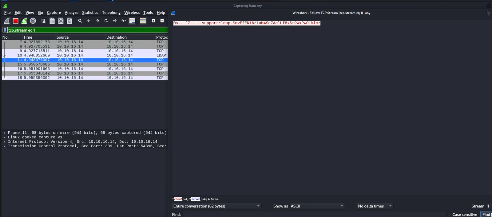Click the support\ldap stream payload text
This screenshot has height=217, width=492.
247,23
